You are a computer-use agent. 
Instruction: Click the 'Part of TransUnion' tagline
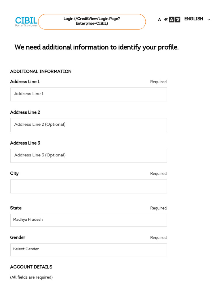(26, 25)
